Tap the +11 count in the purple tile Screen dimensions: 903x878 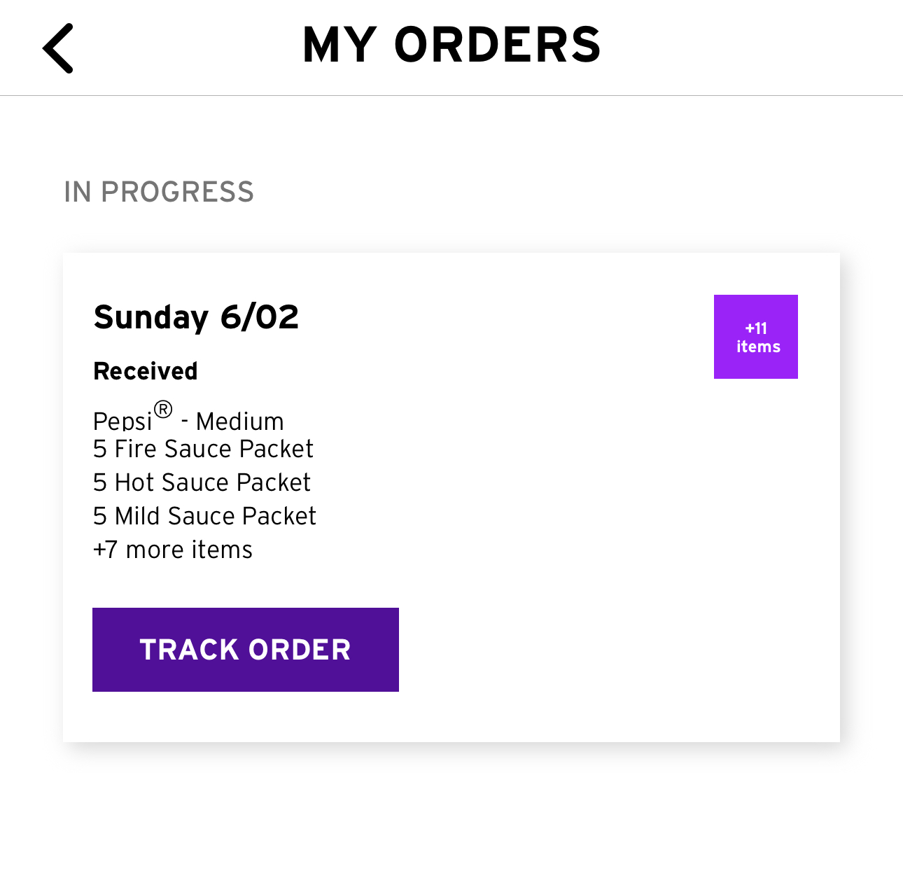pyautogui.click(x=756, y=328)
